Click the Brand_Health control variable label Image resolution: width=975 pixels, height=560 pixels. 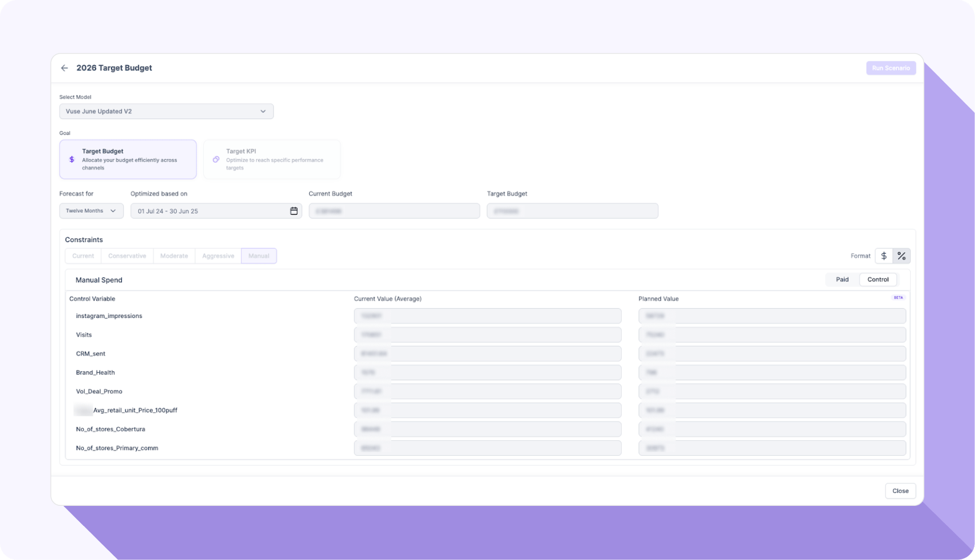click(96, 373)
